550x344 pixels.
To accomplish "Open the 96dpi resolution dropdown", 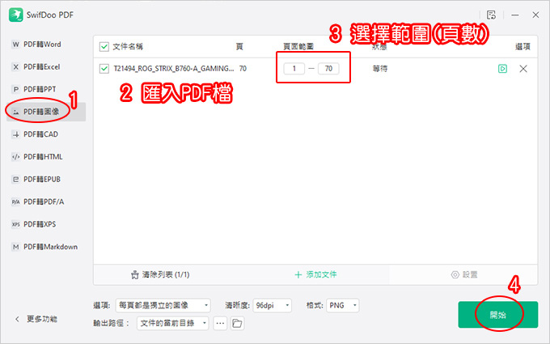I will click(273, 305).
